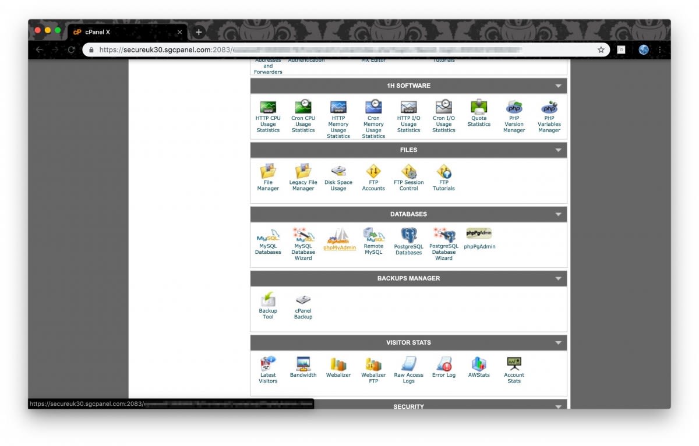The width and height of the screenshot is (699, 446).
Task: Open PostgreSQL Databases icon
Action: click(x=409, y=235)
